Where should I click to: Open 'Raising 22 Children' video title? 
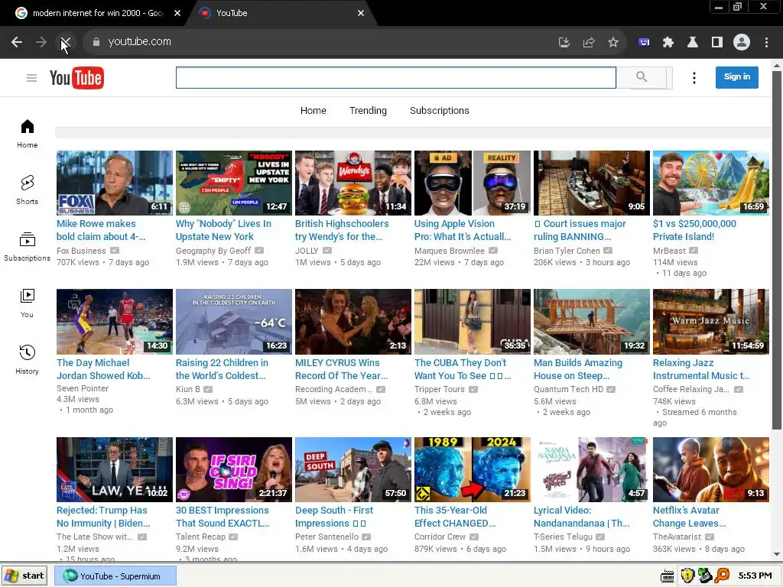coord(222,369)
